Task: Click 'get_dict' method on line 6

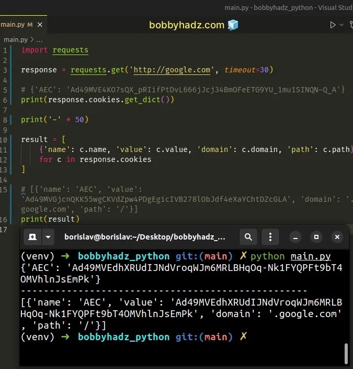Action: [142, 100]
